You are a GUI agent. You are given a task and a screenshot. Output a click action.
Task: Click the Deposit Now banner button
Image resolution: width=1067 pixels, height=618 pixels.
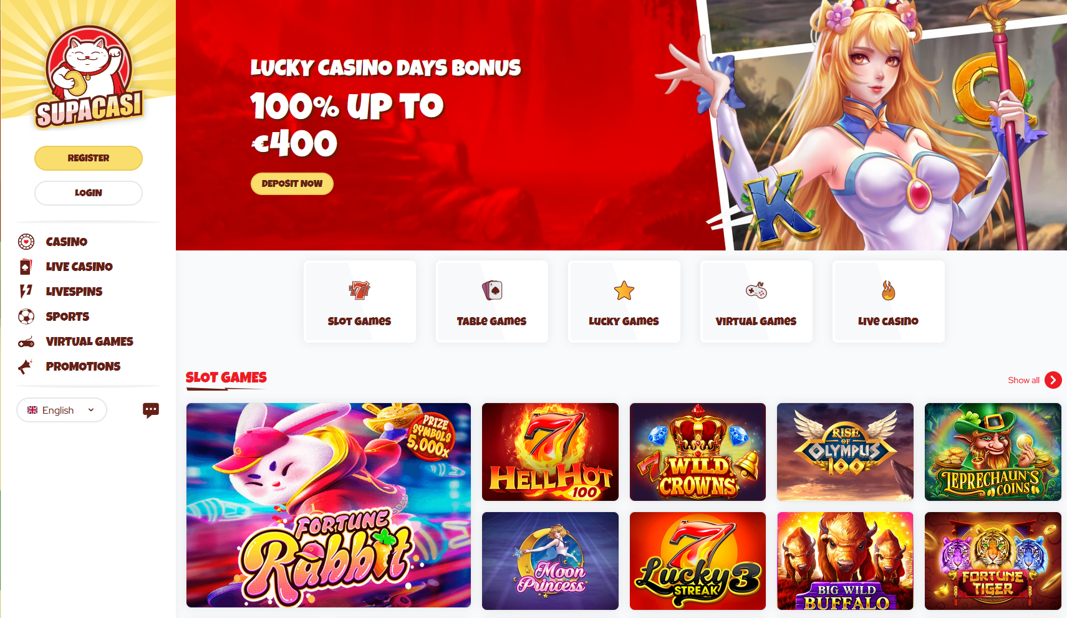click(x=292, y=184)
